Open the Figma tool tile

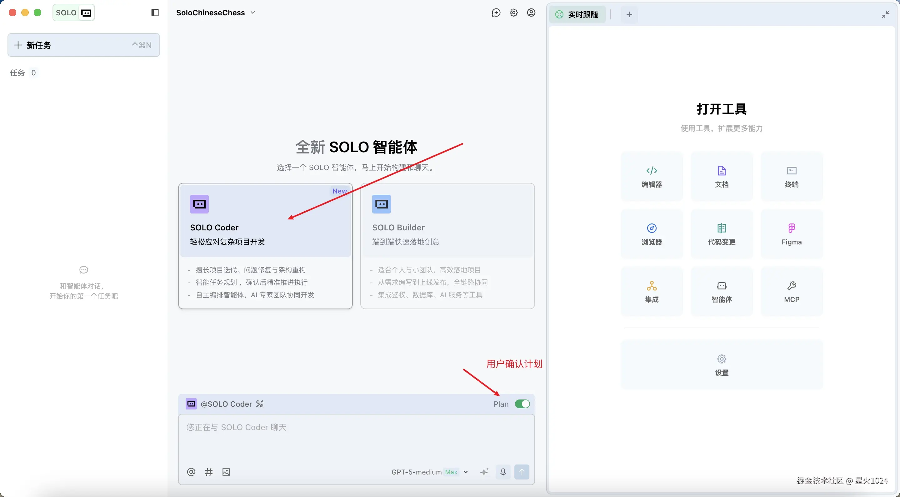coord(791,234)
